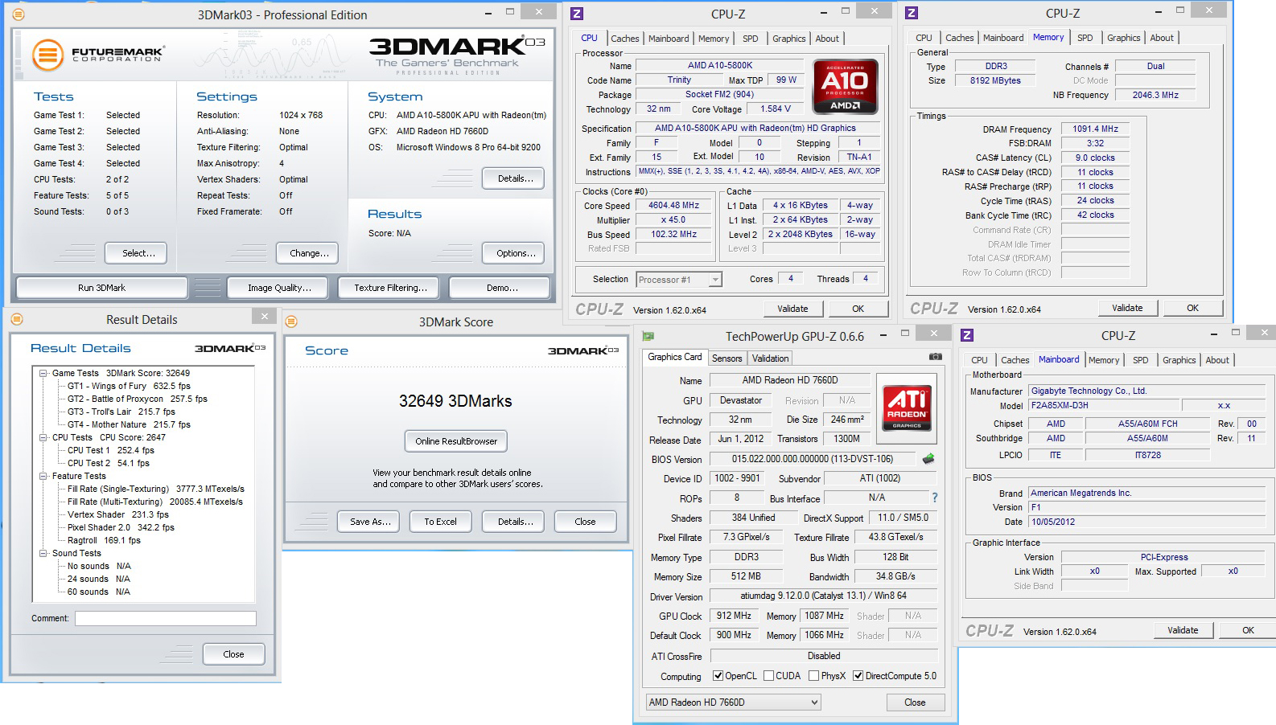The image size is (1276, 725).
Task: Launch the Demo button
Action: (500, 288)
